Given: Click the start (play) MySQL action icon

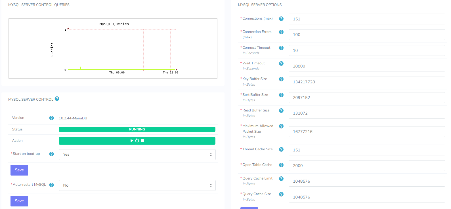Looking at the screenshot, I should point(132,141).
